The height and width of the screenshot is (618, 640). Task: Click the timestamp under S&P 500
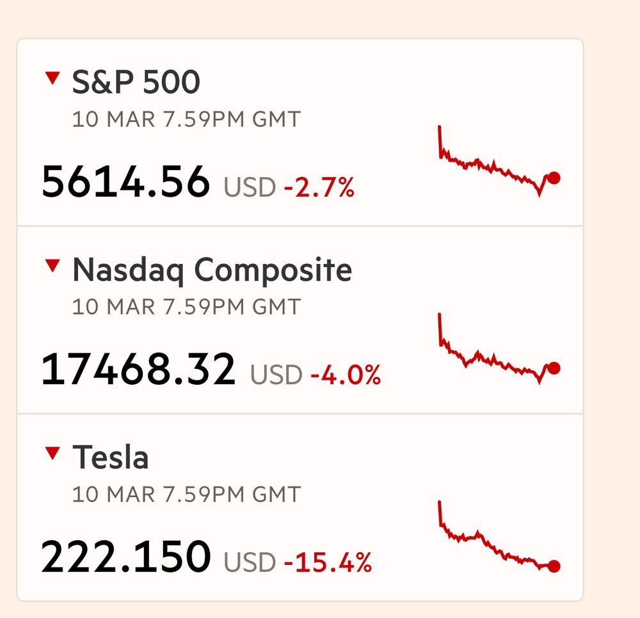coord(186,120)
